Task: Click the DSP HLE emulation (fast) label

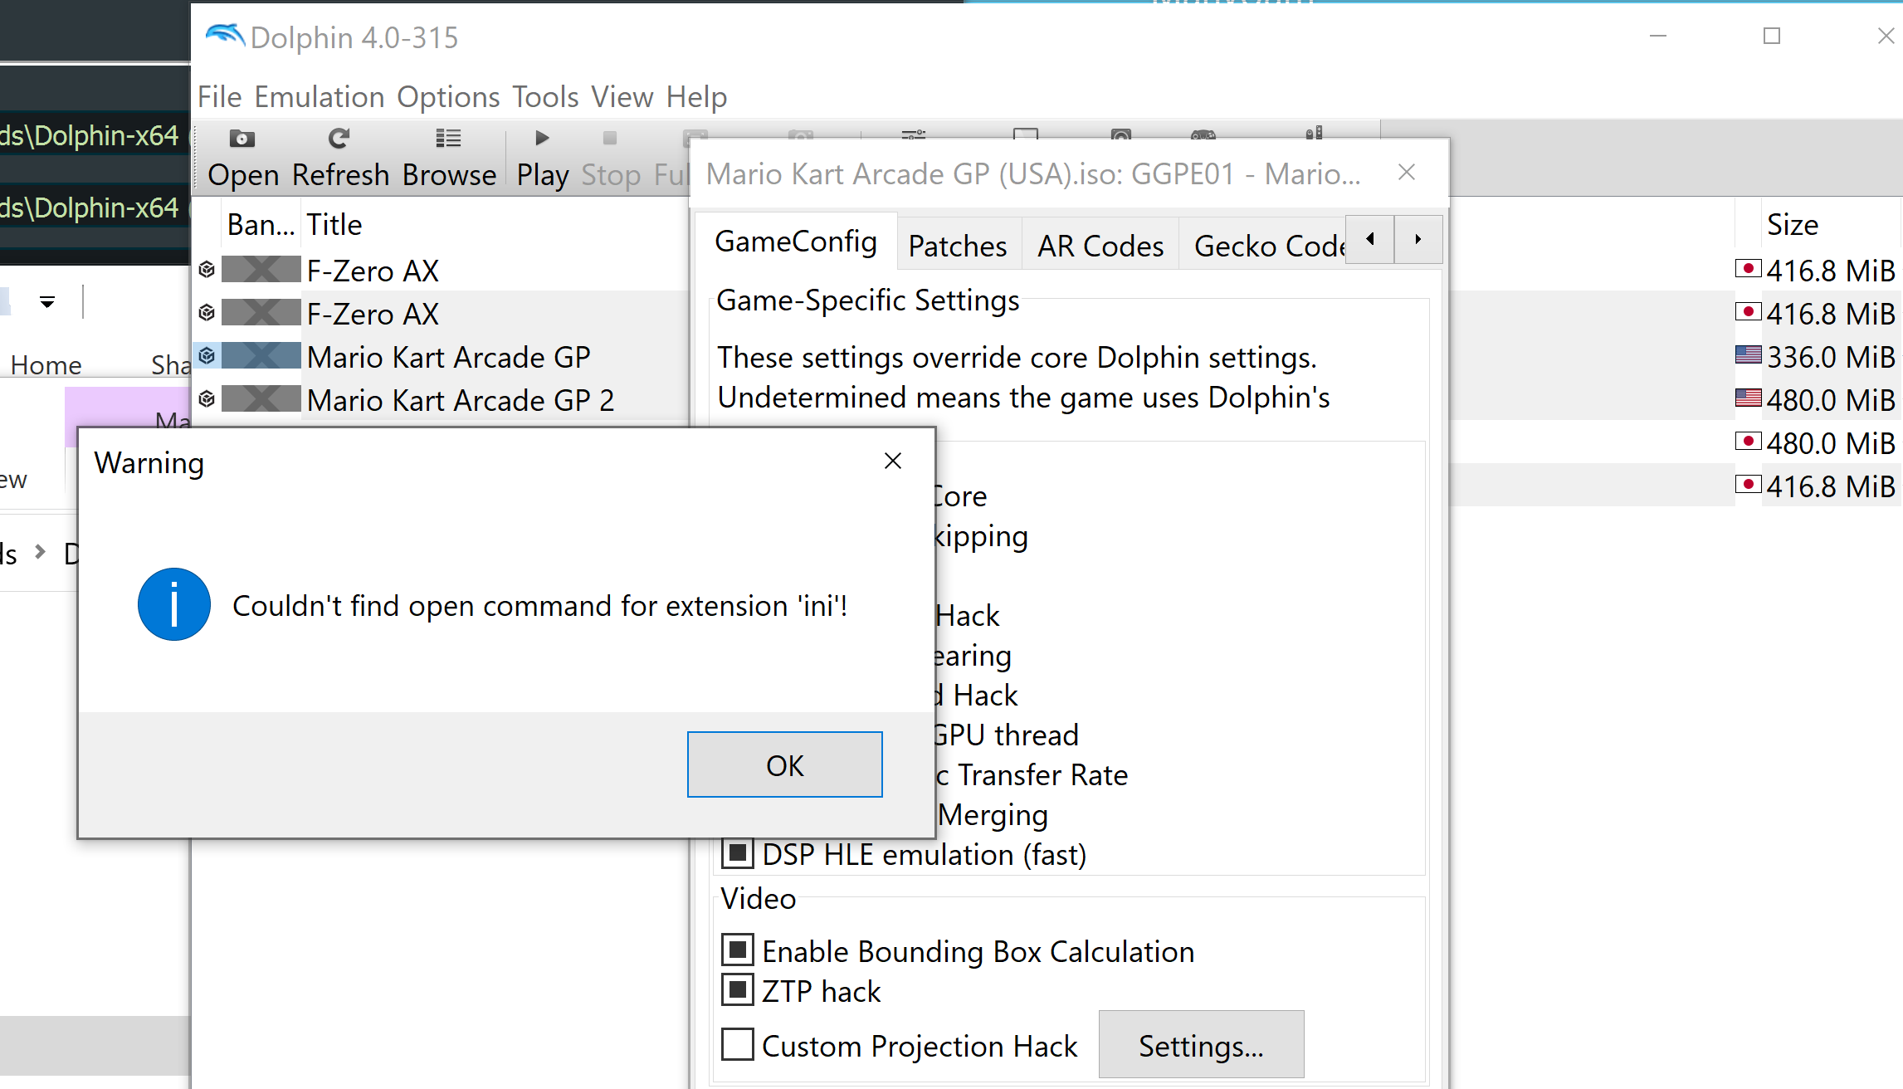Action: coord(925,854)
